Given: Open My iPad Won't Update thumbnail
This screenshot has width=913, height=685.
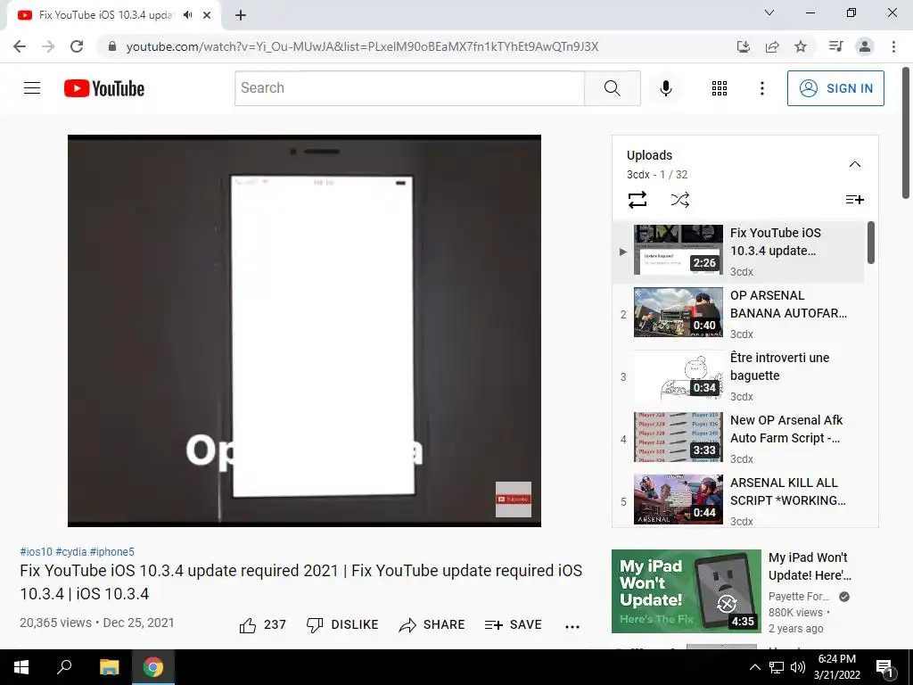Looking at the screenshot, I should click(x=686, y=591).
